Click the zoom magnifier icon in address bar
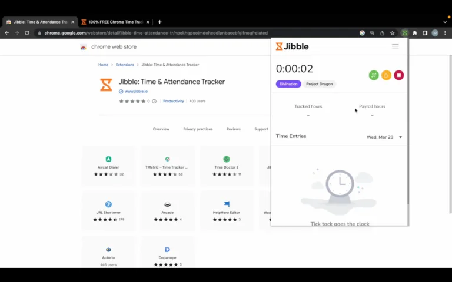The height and width of the screenshot is (282, 452). (372, 33)
